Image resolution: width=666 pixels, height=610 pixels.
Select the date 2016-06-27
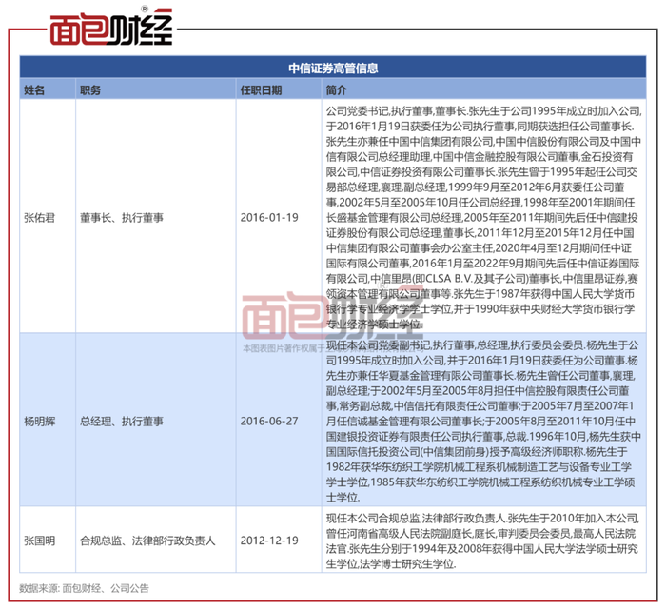pyautogui.click(x=269, y=422)
